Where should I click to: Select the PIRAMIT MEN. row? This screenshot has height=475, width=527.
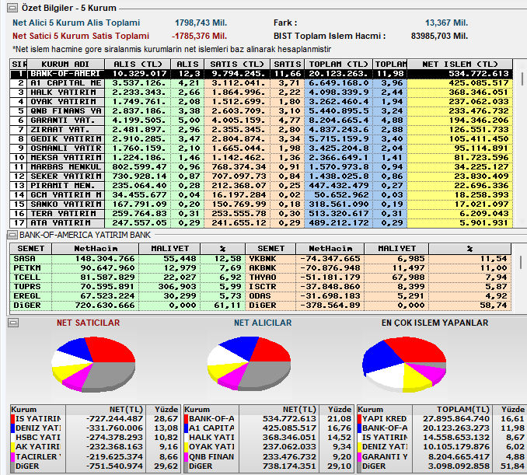(261, 186)
